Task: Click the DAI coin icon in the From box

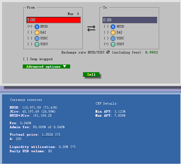Action: point(37,33)
